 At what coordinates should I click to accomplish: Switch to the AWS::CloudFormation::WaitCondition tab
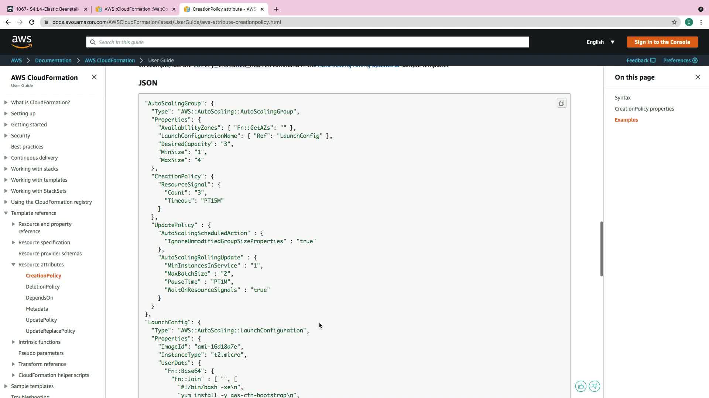tap(136, 9)
